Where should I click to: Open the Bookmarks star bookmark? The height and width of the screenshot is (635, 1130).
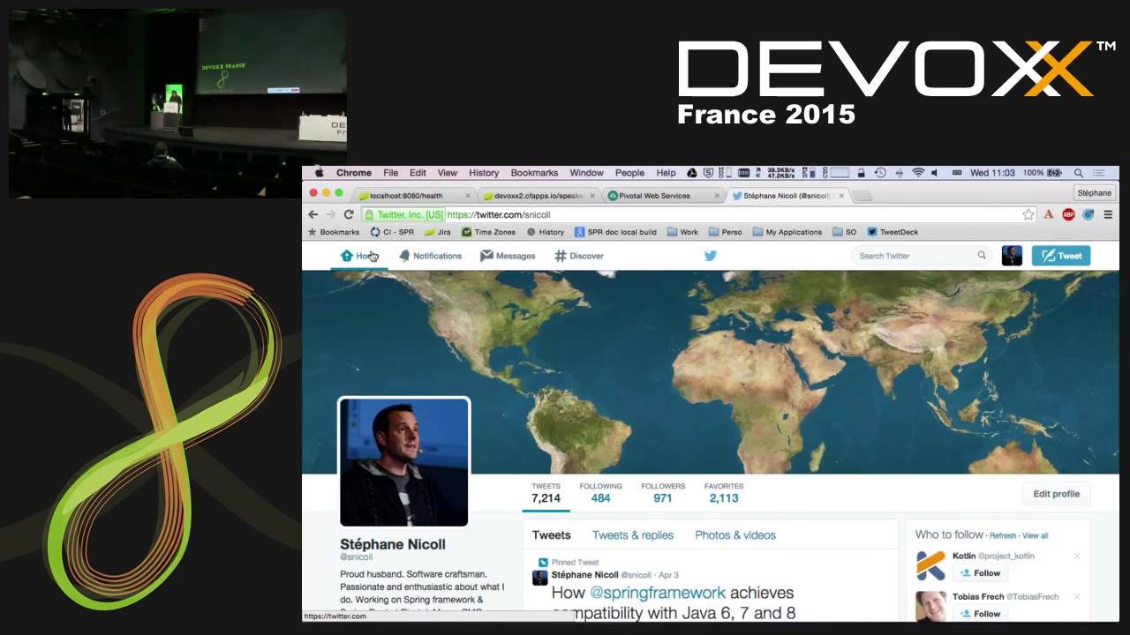point(334,232)
